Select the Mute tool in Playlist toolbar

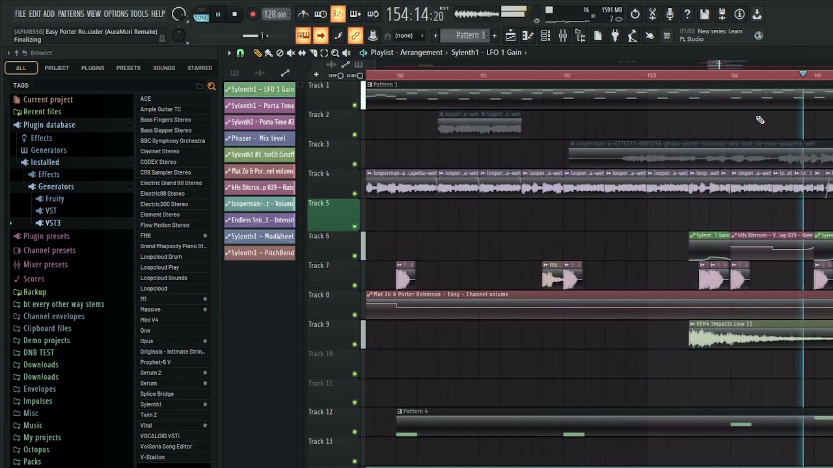[291, 53]
